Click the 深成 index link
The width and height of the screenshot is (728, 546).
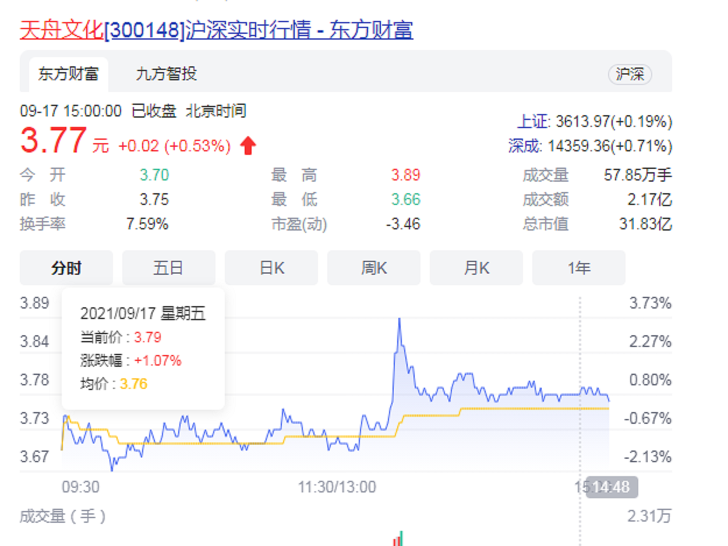(524, 146)
